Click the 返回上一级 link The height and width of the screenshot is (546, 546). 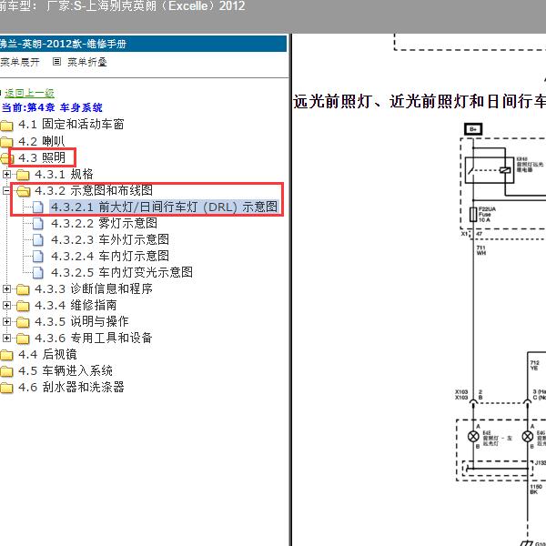point(30,93)
